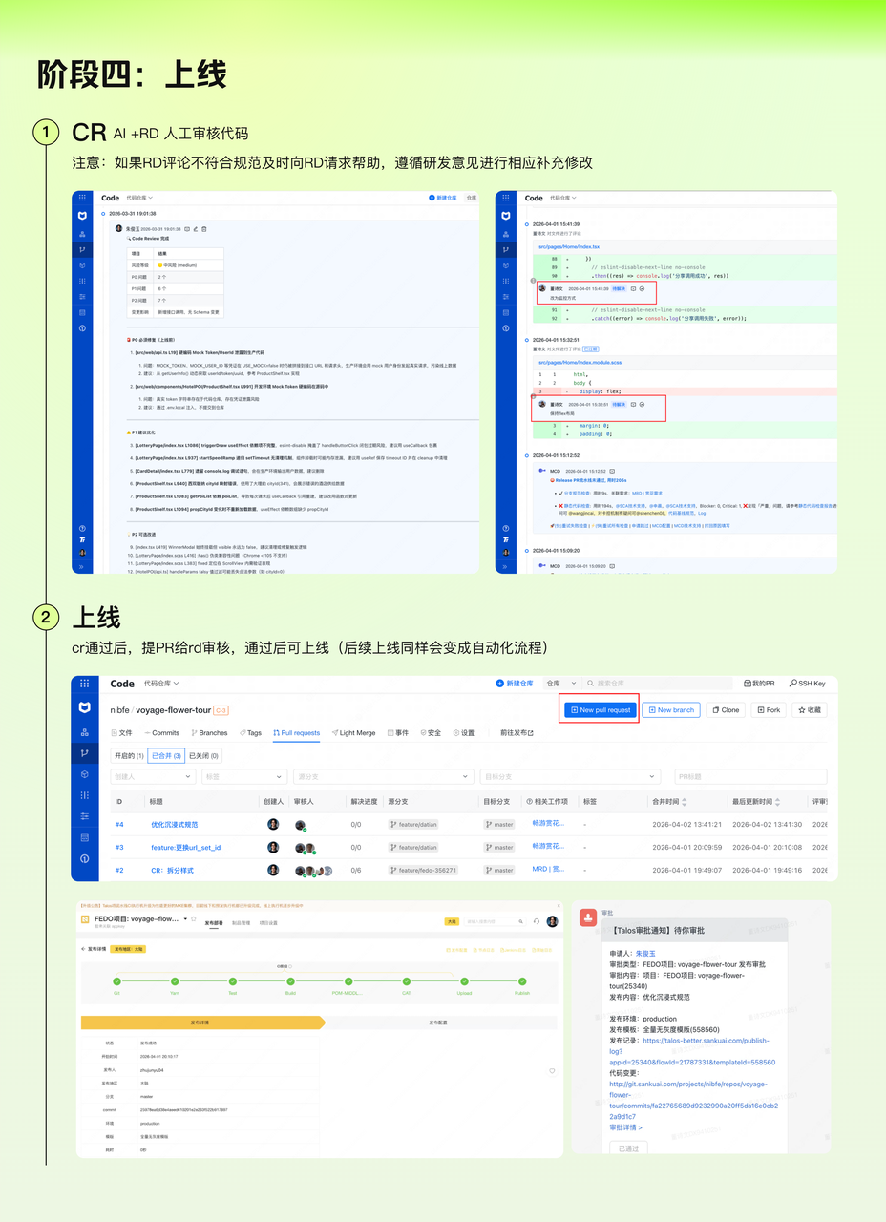This screenshot has width=886, height=1222.
Task: Select the 已合并 (3) filter
Action: 166,755
